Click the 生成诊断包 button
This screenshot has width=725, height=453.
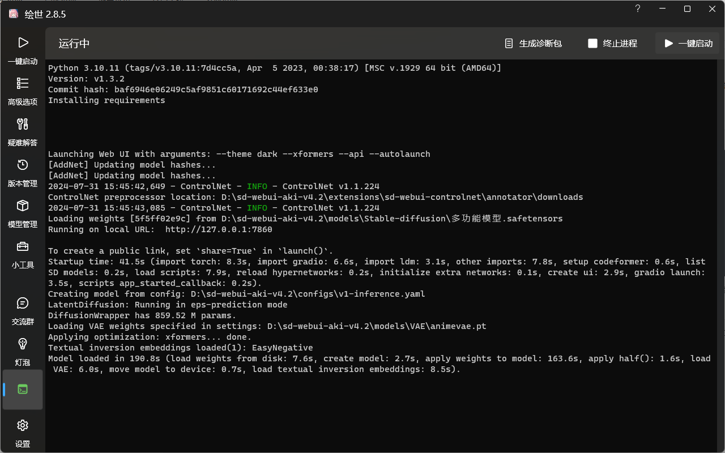pyautogui.click(x=533, y=44)
